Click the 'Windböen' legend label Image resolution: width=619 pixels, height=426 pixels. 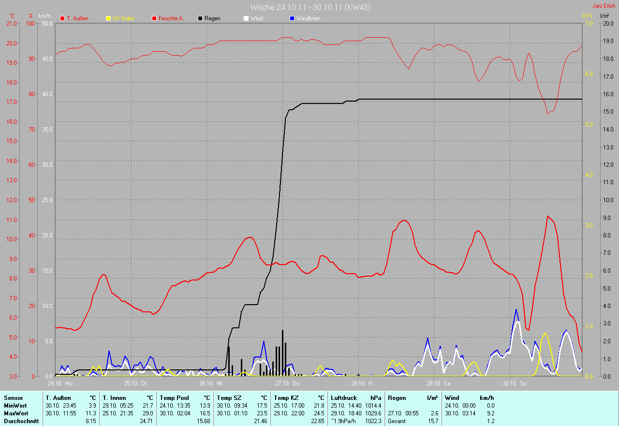pos(308,18)
